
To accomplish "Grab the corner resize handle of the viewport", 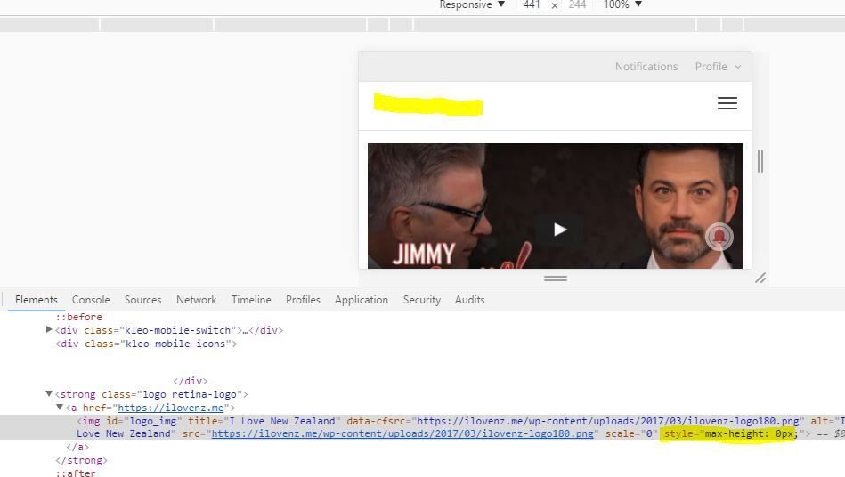I will 760,279.
